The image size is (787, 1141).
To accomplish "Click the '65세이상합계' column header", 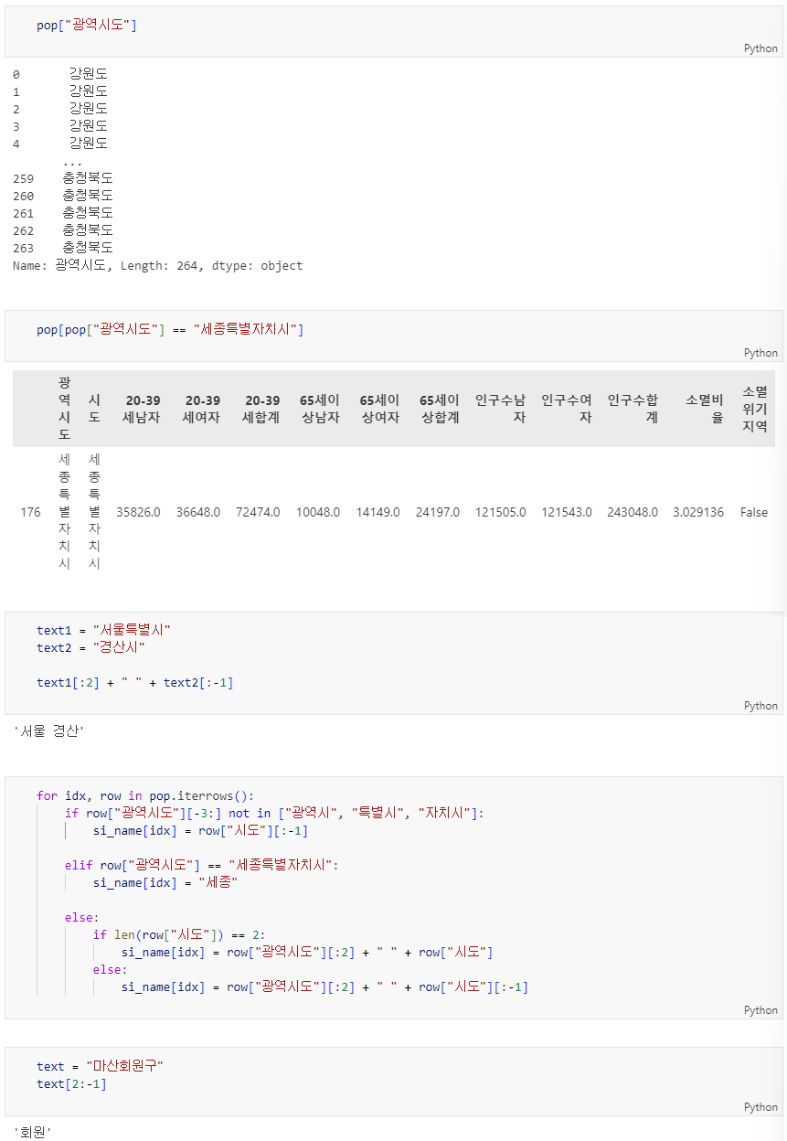I will point(440,409).
